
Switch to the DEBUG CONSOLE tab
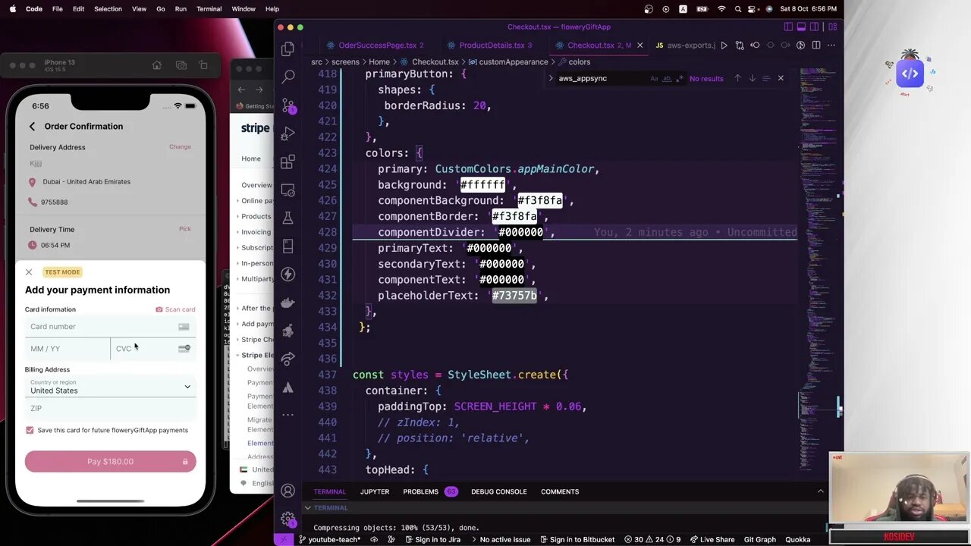click(x=498, y=491)
